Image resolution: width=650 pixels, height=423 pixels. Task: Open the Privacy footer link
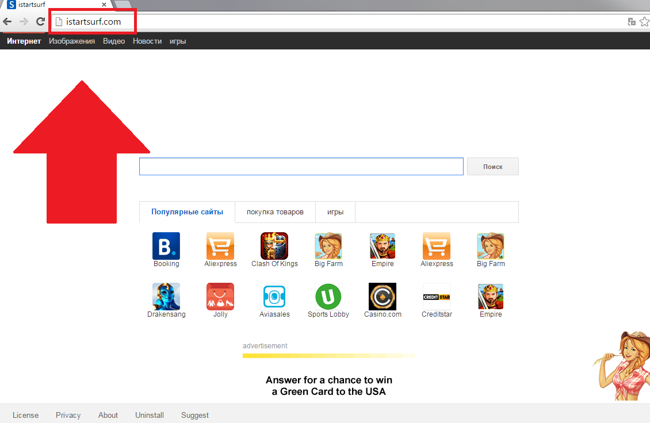coord(68,415)
